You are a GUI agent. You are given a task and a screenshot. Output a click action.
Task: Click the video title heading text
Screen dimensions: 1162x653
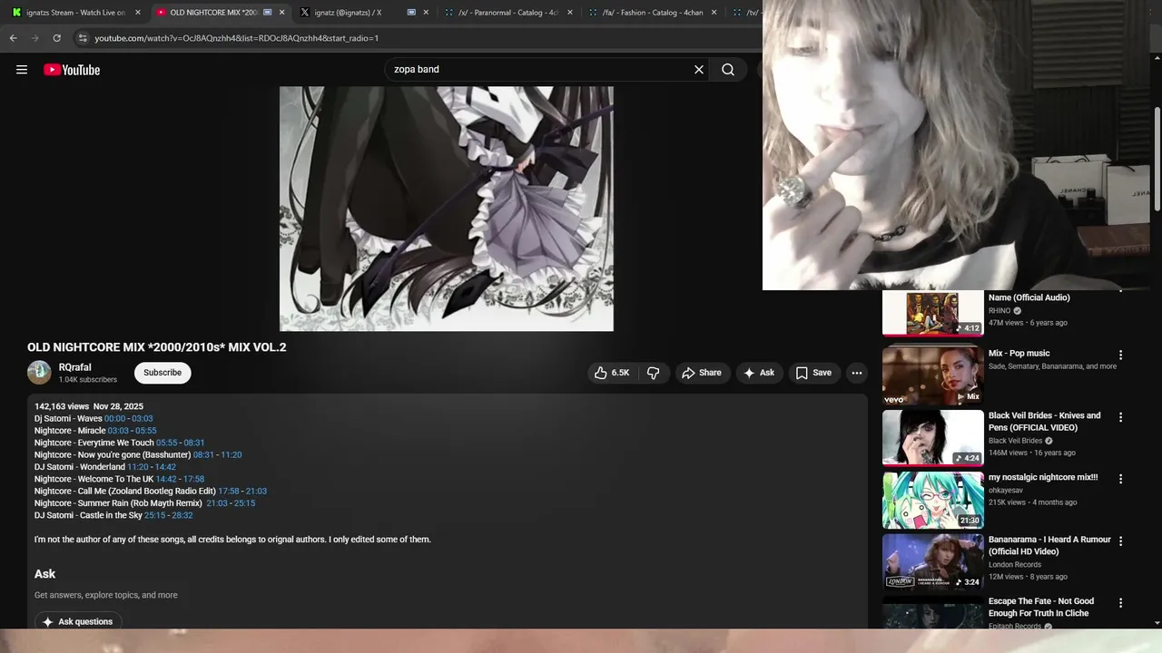pos(157,347)
